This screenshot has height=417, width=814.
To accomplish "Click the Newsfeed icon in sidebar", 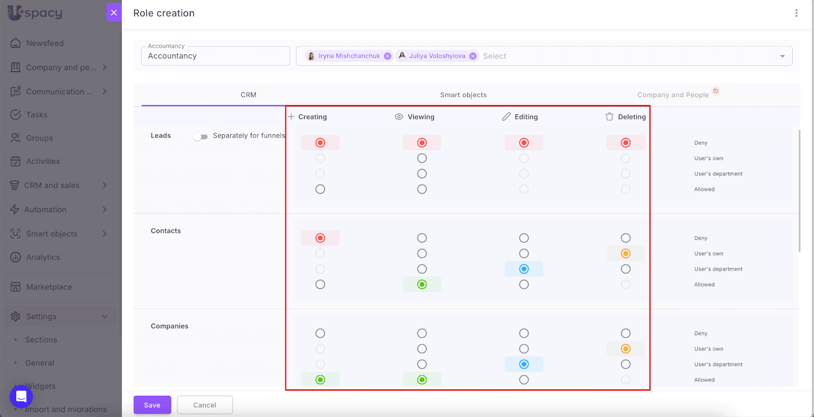I will (x=16, y=43).
